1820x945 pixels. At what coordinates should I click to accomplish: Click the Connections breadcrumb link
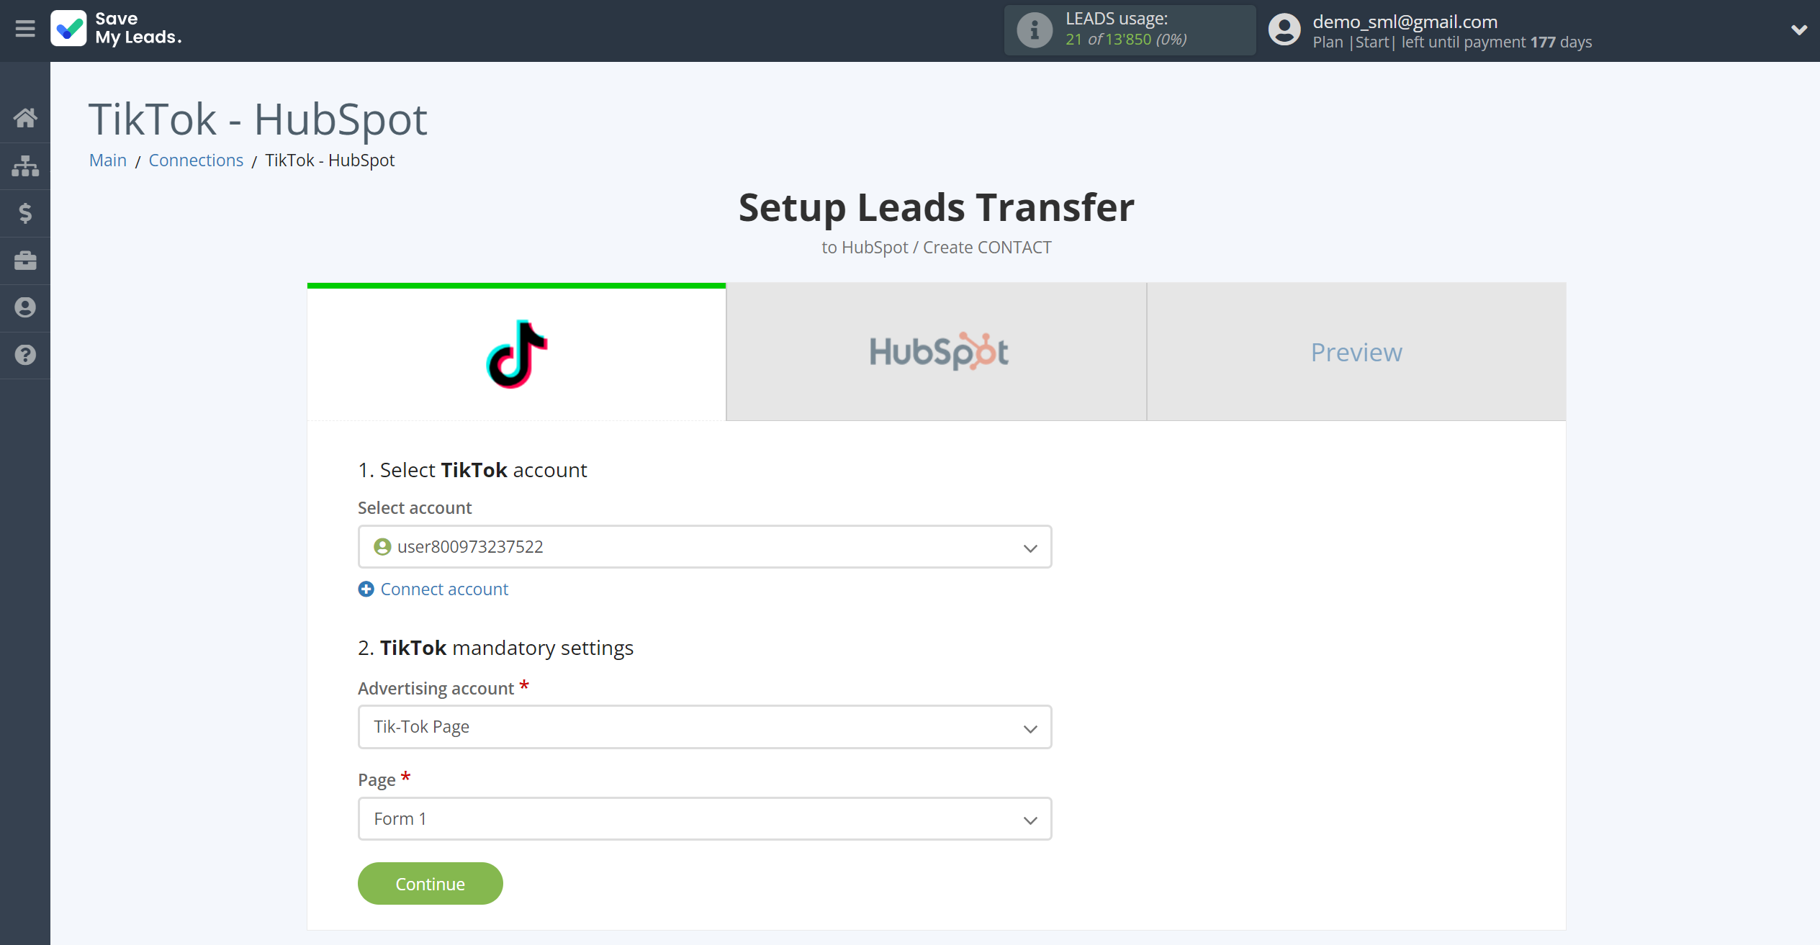pos(195,159)
